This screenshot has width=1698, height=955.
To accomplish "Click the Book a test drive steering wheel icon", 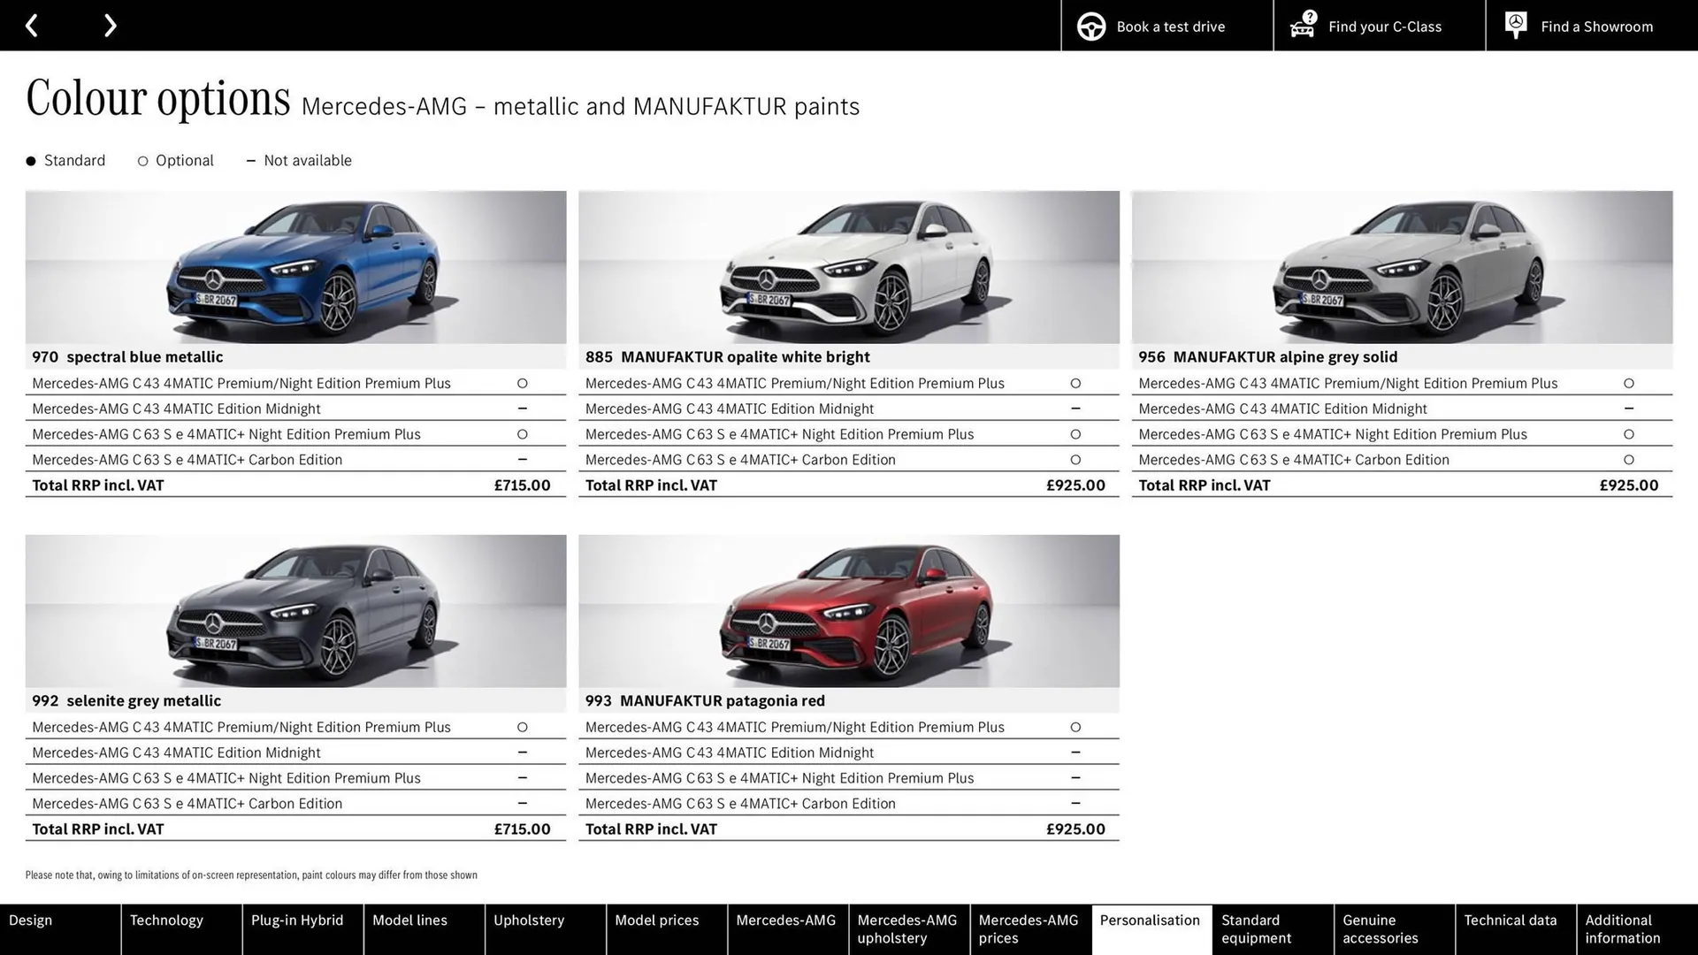I will pos(1090,26).
